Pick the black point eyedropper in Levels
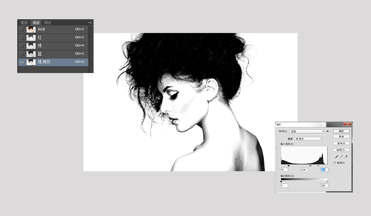371x216 pixels. pyautogui.click(x=336, y=156)
